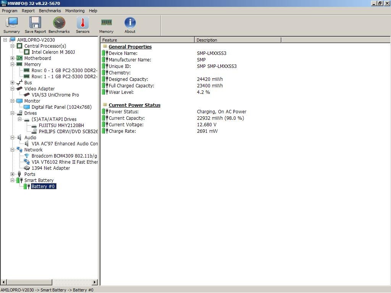This screenshot has height=293, width=391.
Task: Click the 1394 Net Adapter icon
Action: 27,168
